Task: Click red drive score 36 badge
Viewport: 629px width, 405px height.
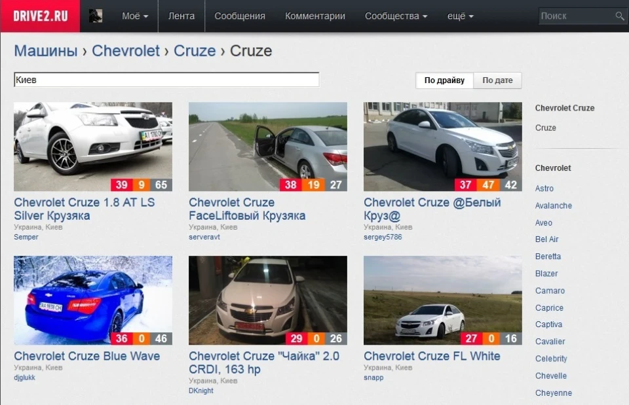Action: (122, 338)
